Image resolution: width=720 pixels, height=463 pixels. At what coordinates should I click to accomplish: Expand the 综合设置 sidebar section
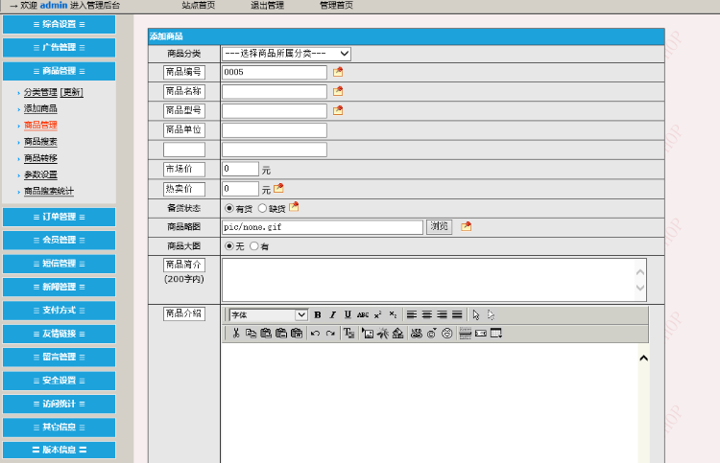click(59, 24)
